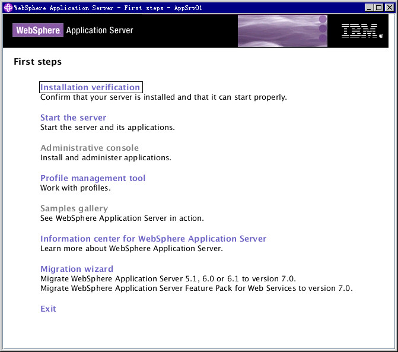The width and height of the screenshot is (398, 352).
Task: Open Information center for WebSphere Application Server
Action: tap(153, 239)
